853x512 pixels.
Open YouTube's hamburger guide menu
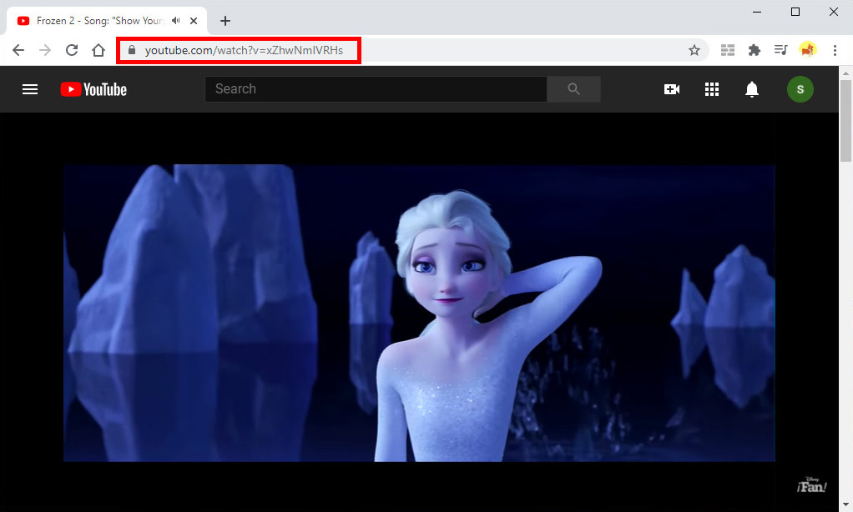coord(30,89)
